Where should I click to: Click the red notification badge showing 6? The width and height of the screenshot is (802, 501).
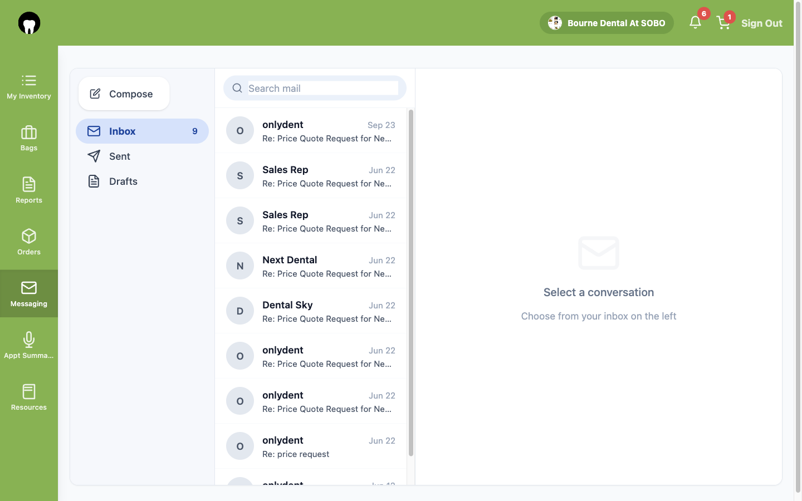point(704,13)
